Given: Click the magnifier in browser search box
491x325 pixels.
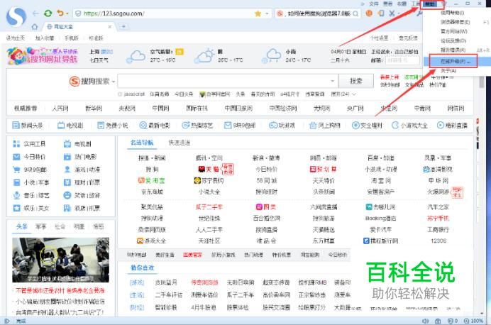Looking at the screenshot, I should (355, 13).
